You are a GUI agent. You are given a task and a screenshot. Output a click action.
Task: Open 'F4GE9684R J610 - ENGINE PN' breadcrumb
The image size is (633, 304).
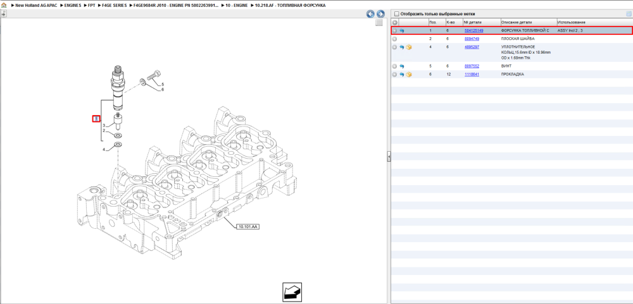click(x=176, y=6)
